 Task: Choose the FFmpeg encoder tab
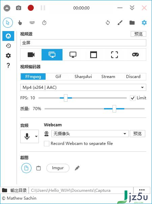(x=33, y=76)
